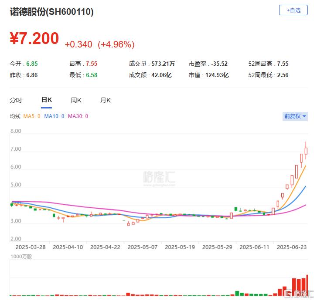Click the 成交额 value 42.06亿
317x301 pixels.
pyautogui.click(x=161, y=75)
